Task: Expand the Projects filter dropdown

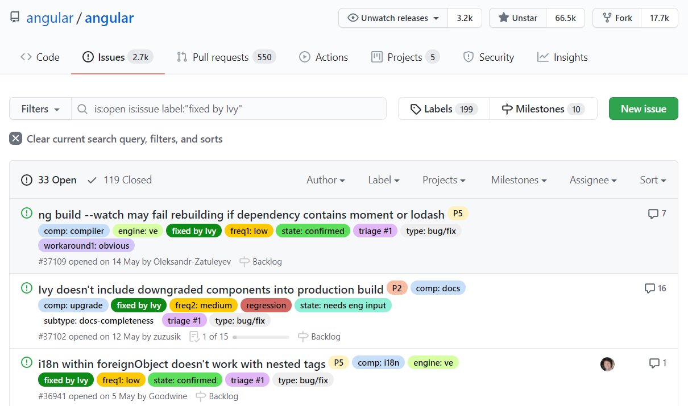Action: [444, 180]
